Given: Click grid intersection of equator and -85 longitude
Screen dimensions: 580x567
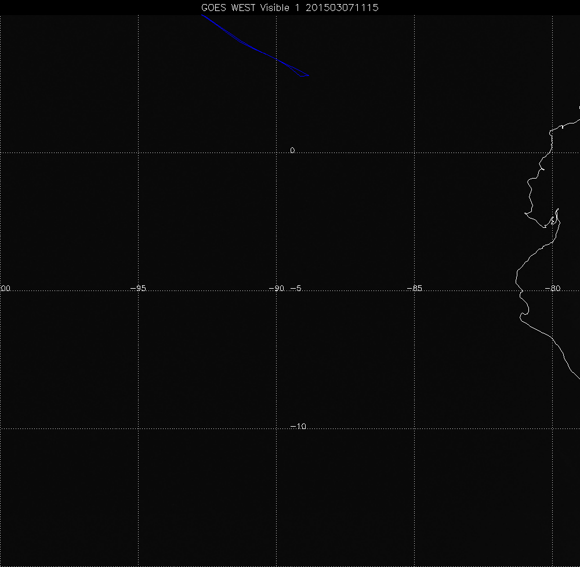Looking at the screenshot, I should click(415, 153).
